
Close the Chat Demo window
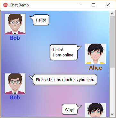click(x=108, y=5)
